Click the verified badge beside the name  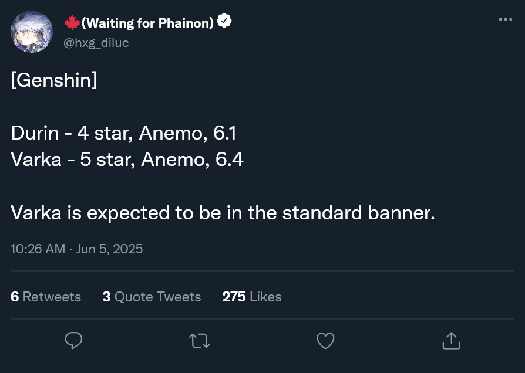[224, 22]
